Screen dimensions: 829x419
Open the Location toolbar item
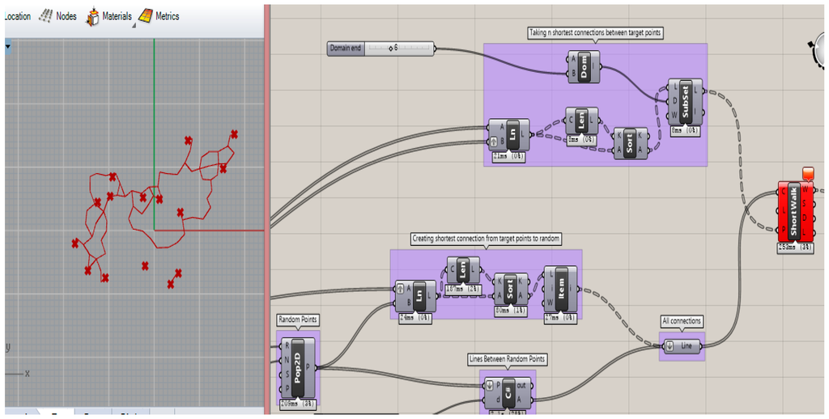coord(17,16)
